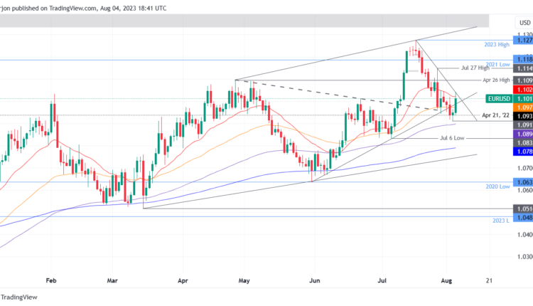Click the 'Jul 27 High' annotation
The image size is (533, 306).
coord(475,68)
